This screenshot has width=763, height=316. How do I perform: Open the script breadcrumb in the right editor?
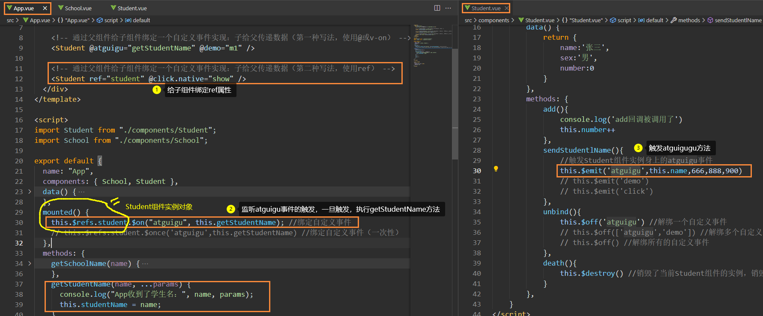(620, 20)
